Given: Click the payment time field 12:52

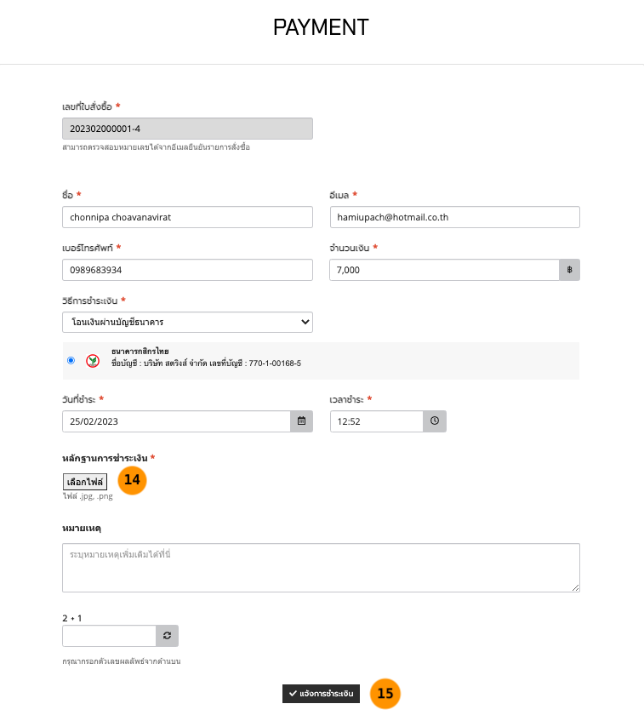Looking at the screenshot, I should (376, 421).
